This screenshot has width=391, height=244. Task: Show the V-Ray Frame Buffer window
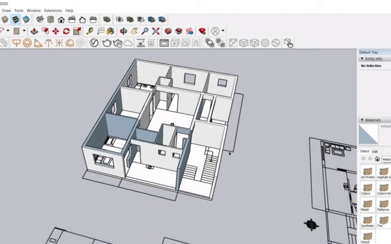[x=164, y=43]
